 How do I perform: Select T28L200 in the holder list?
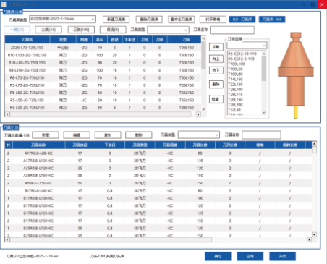[236, 105]
